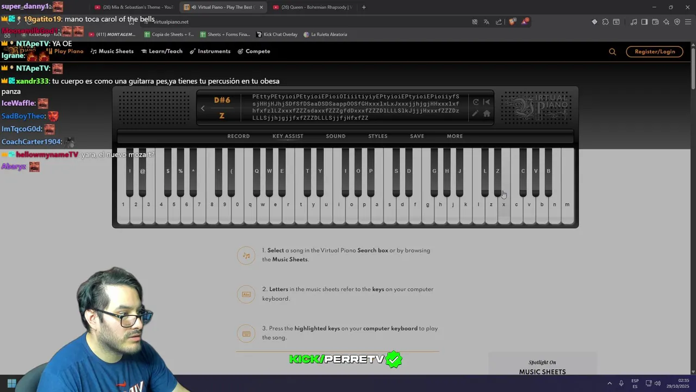This screenshot has height=392, width=696.
Task: Click the music sheet icon beside step 1
Action: [246, 255]
